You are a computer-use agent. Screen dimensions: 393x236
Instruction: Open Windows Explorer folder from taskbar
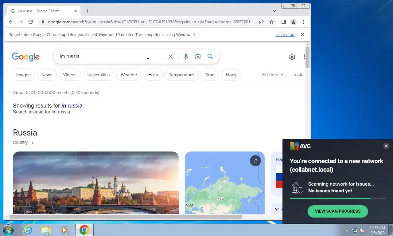[x=46, y=230]
